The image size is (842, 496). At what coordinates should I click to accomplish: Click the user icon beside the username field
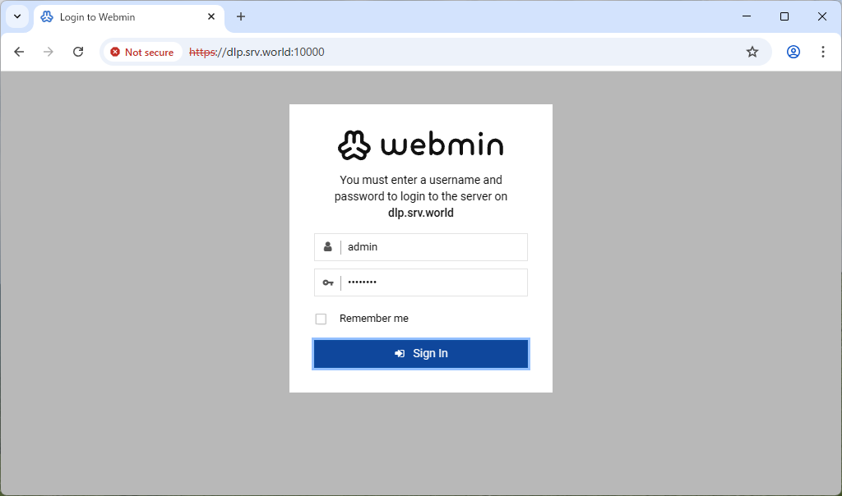(x=327, y=247)
